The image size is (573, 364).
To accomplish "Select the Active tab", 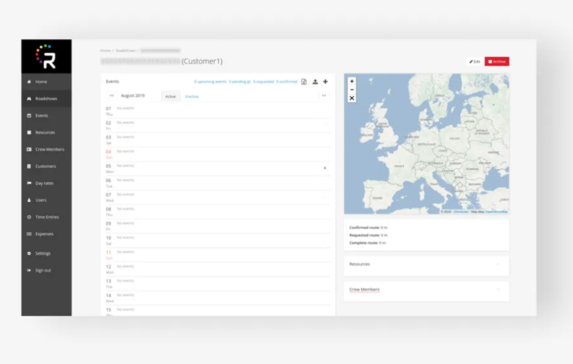I will click(x=170, y=96).
